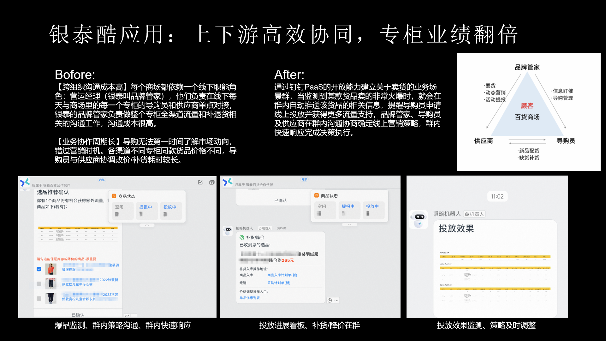Open the 2022秋装新款宽松儿童牛仔长裤 link
The height and width of the screenshot is (341, 606).
tap(90, 282)
